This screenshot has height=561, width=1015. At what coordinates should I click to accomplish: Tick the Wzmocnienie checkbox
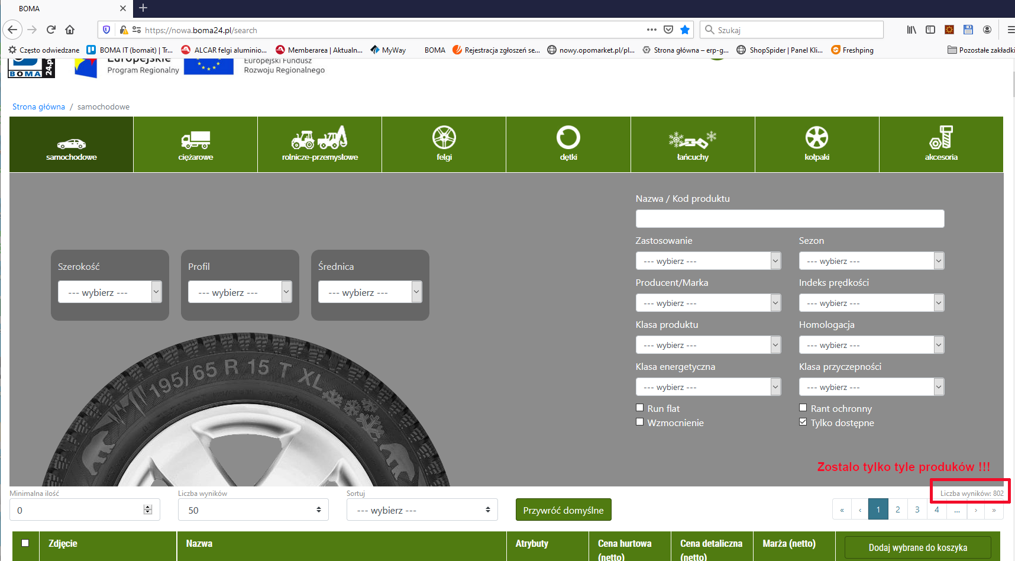(639, 422)
